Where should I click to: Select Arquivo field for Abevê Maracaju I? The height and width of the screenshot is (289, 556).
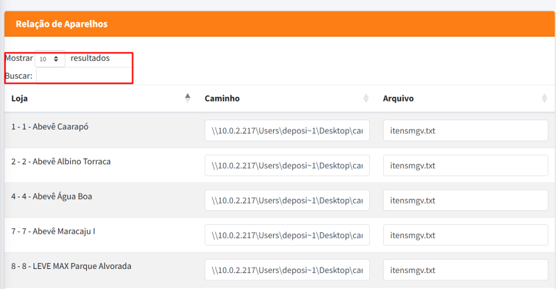[465, 235]
